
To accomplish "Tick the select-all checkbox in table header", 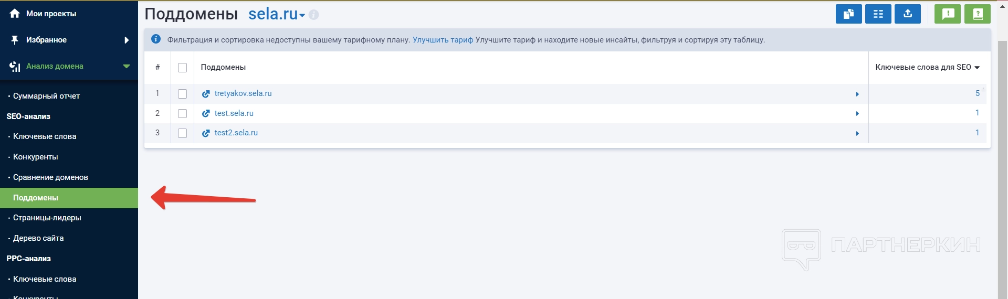I will tap(182, 68).
